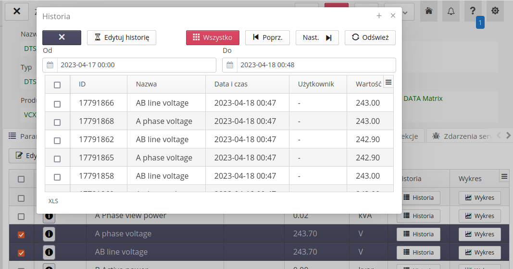Open settings gear icon in top bar
Image resolution: width=513 pixels, height=269 pixels.
coord(495,12)
